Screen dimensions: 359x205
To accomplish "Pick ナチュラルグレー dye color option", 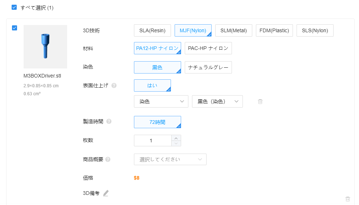I will pyautogui.click(x=208, y=67).
